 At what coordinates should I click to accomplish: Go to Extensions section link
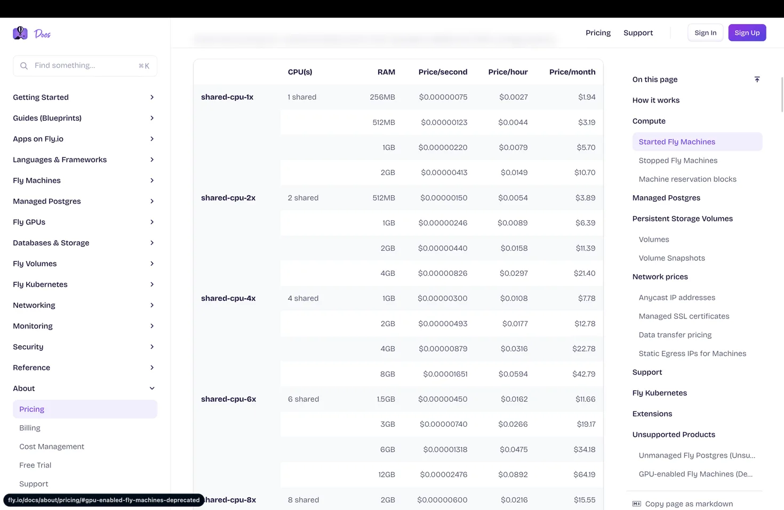pos(652,414)
